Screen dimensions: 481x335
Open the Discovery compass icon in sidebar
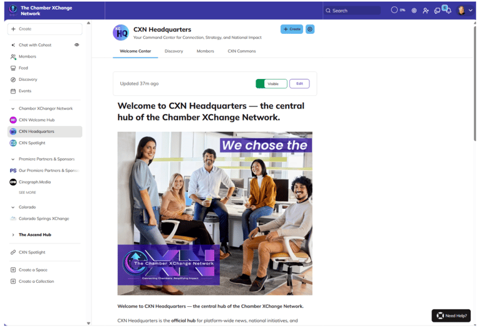[x=13, y=80]
